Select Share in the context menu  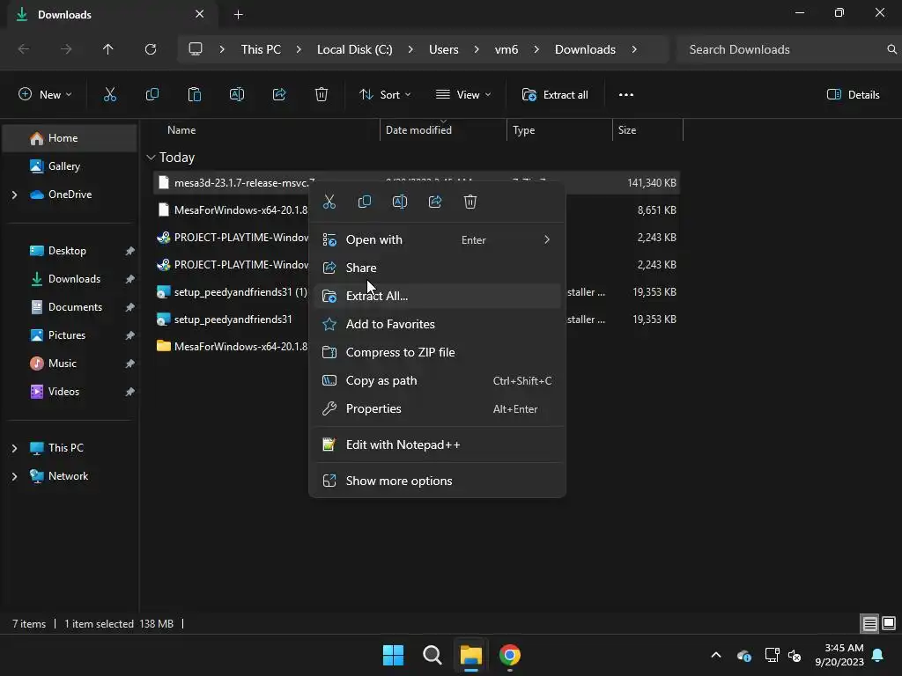[437, 268]
